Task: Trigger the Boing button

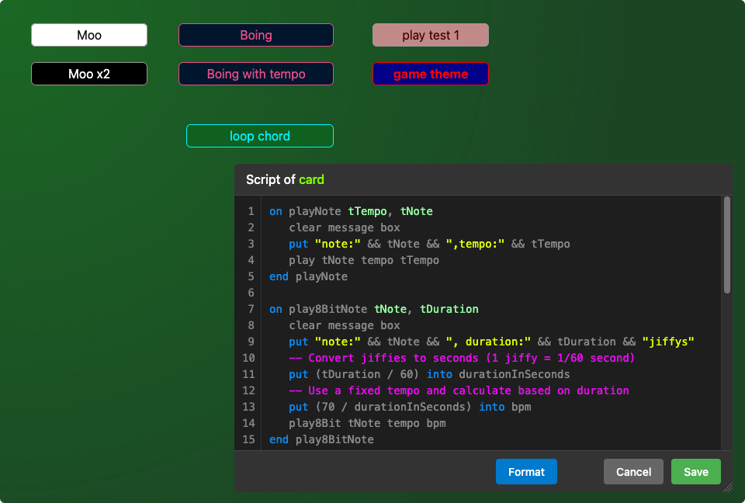Action: click(x=256, y=35)
